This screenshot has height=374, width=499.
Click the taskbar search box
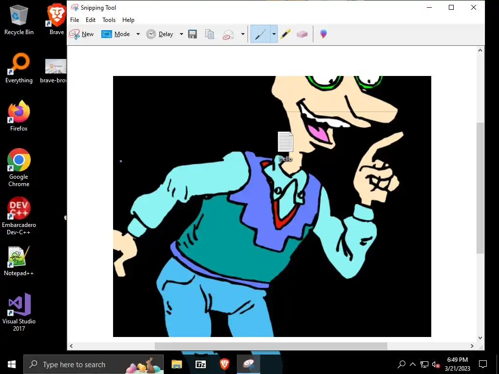click(94, 364)
